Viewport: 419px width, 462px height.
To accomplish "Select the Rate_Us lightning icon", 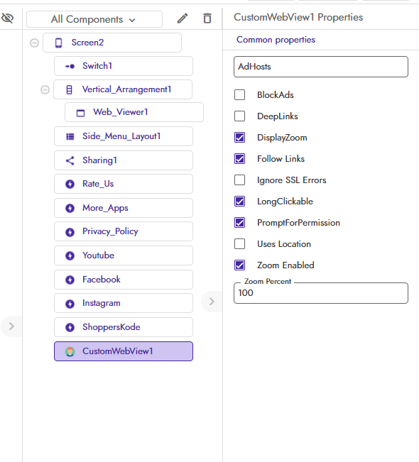I will pyautogui.click(x=70, y=184).
